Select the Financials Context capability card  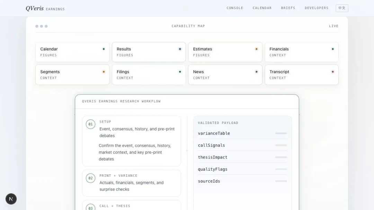click(302, 52)
